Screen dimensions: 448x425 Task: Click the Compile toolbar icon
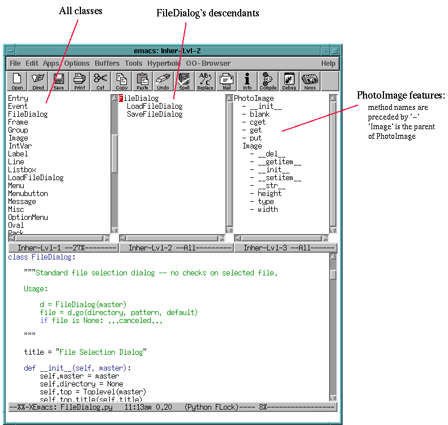point(268,82)
